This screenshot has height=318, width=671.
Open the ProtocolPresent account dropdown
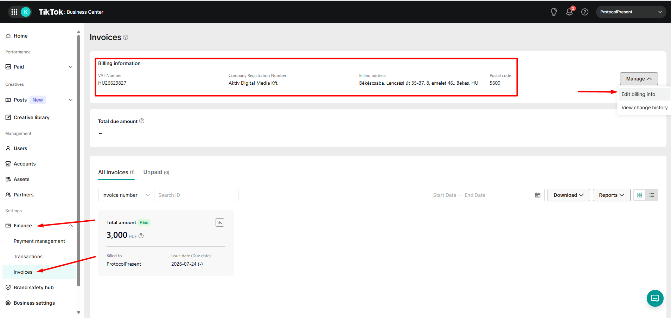pyautogui.click(x=631, y=12)
